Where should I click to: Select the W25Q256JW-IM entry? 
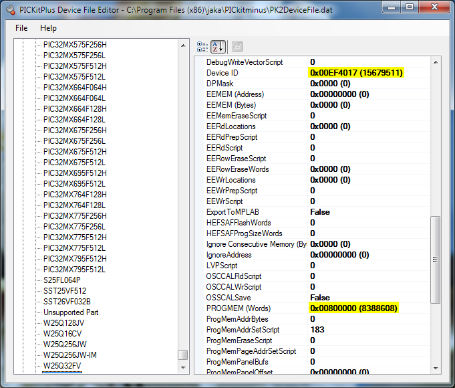[70, 355]
